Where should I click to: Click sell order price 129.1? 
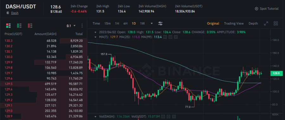[x=9, y=106]
